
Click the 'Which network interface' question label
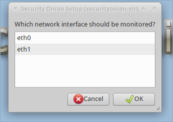click(85, 24)
